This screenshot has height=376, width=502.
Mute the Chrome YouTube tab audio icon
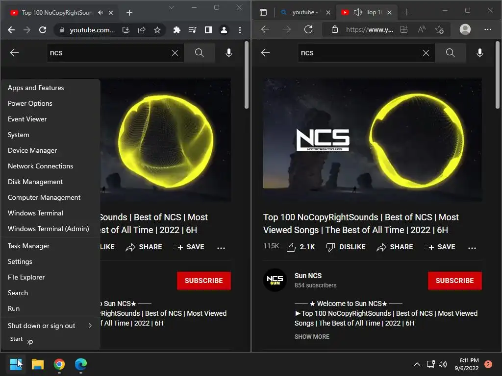click(100, 12)
